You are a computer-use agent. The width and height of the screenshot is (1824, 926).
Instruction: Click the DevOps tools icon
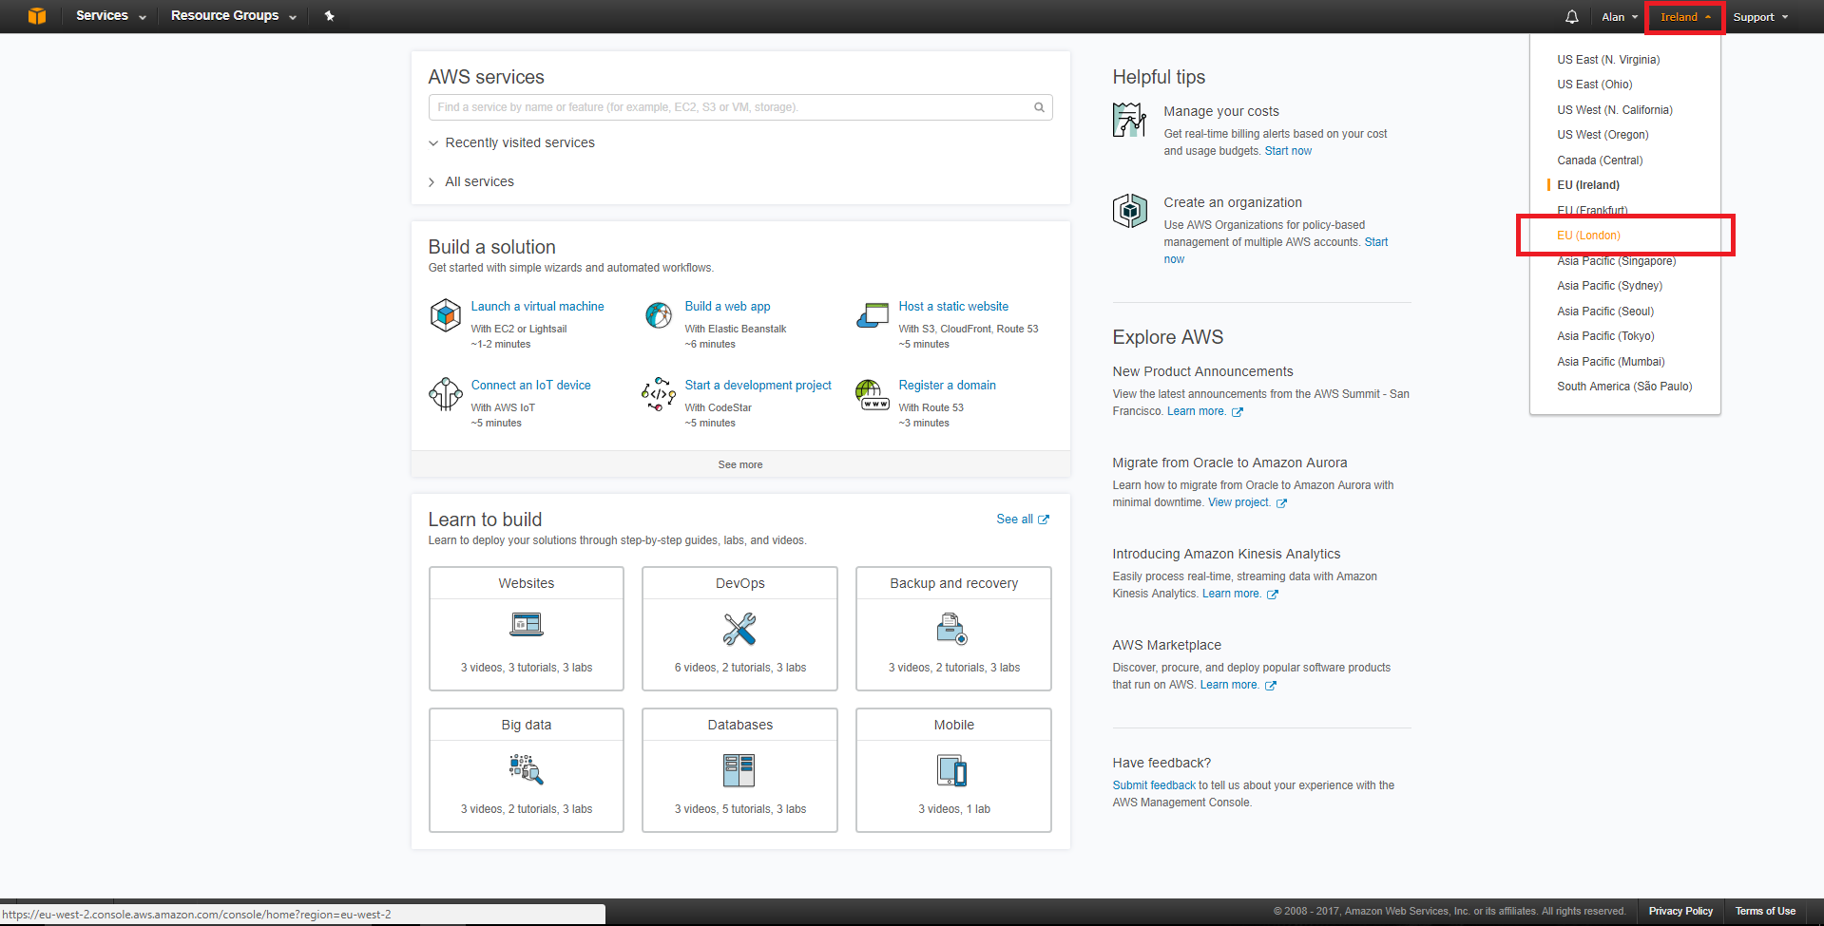click(x=739, y=629)
